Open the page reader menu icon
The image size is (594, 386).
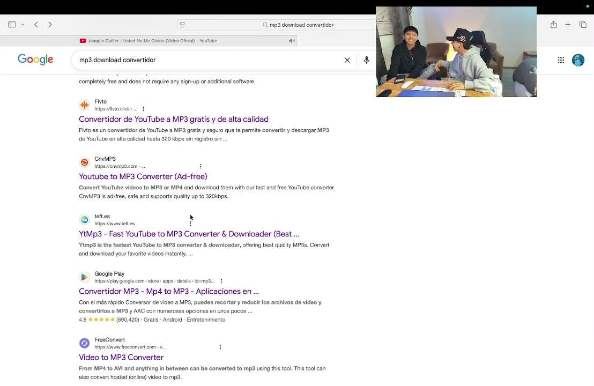(x=182, y=25)
